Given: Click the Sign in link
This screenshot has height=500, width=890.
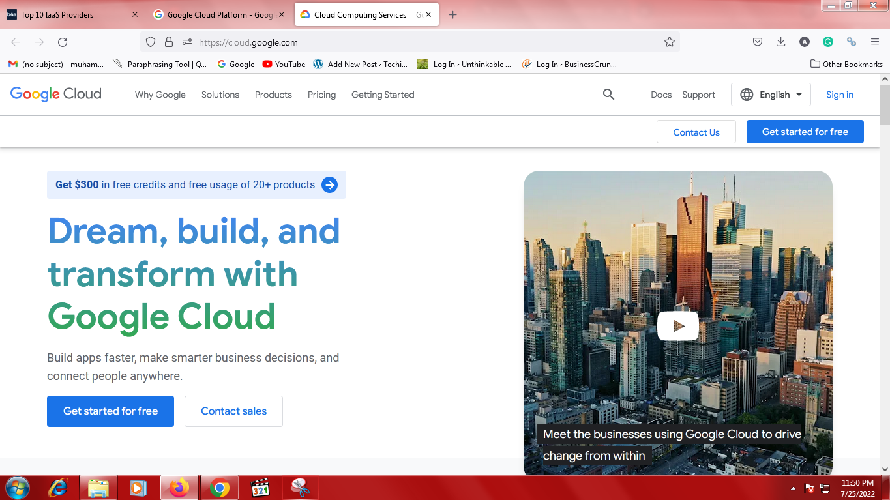Looking at the screenshot, I should (x=840, y=95).
